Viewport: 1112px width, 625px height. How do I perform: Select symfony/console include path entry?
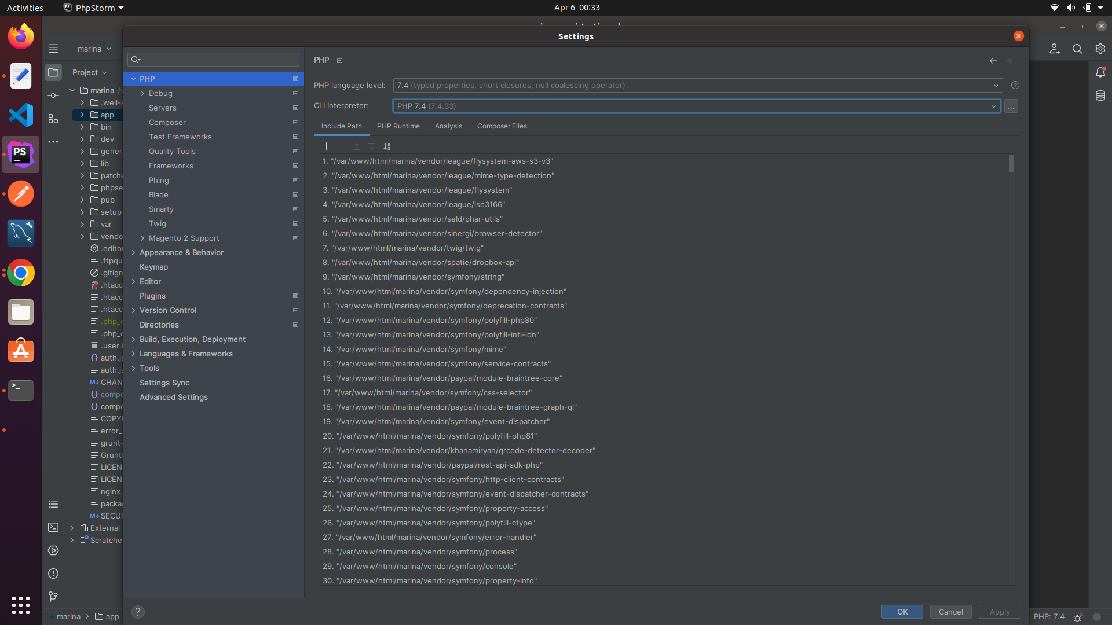point(420,567)
